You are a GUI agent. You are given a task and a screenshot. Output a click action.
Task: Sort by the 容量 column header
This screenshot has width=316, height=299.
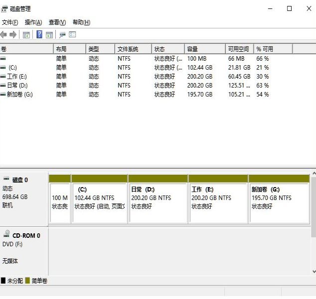[x=205, y=49]
